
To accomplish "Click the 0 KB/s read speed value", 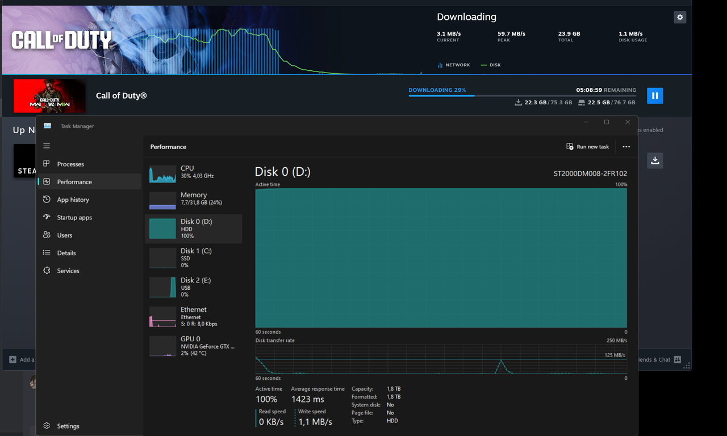I will 271,422.
